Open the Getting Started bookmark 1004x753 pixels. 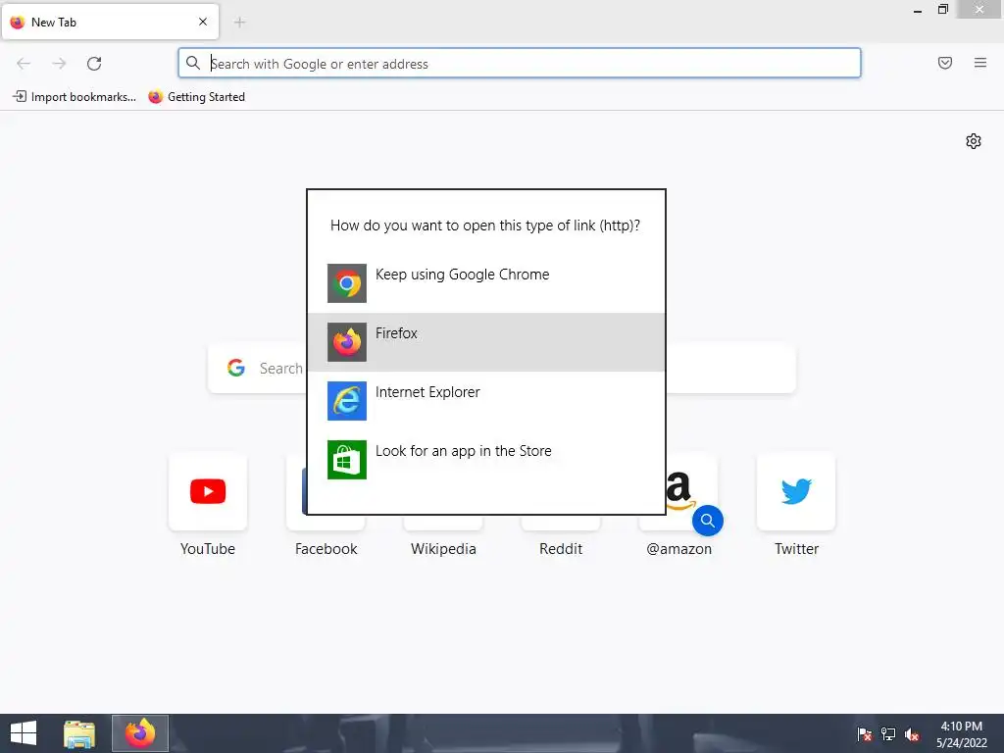coord(196,97)
